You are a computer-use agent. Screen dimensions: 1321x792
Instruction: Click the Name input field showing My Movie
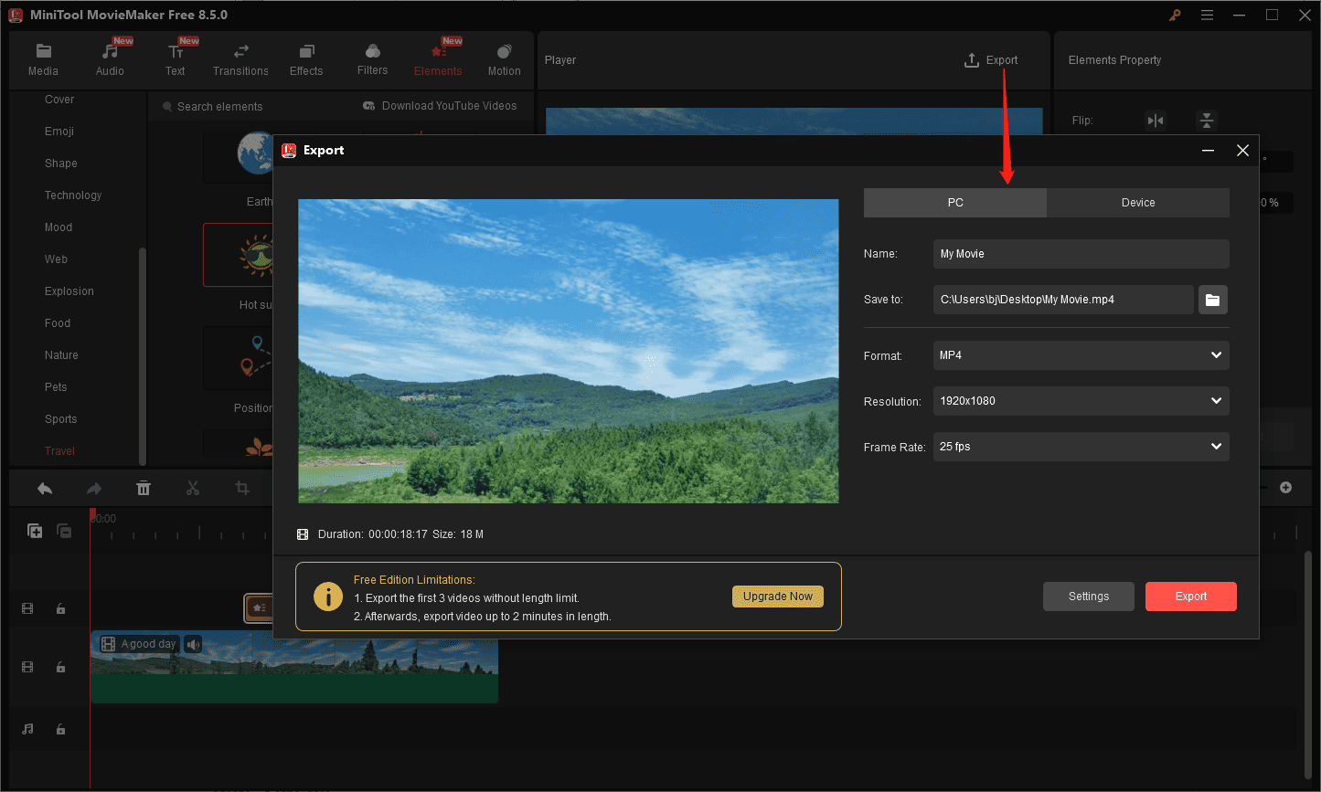[x=1081, y=253]
